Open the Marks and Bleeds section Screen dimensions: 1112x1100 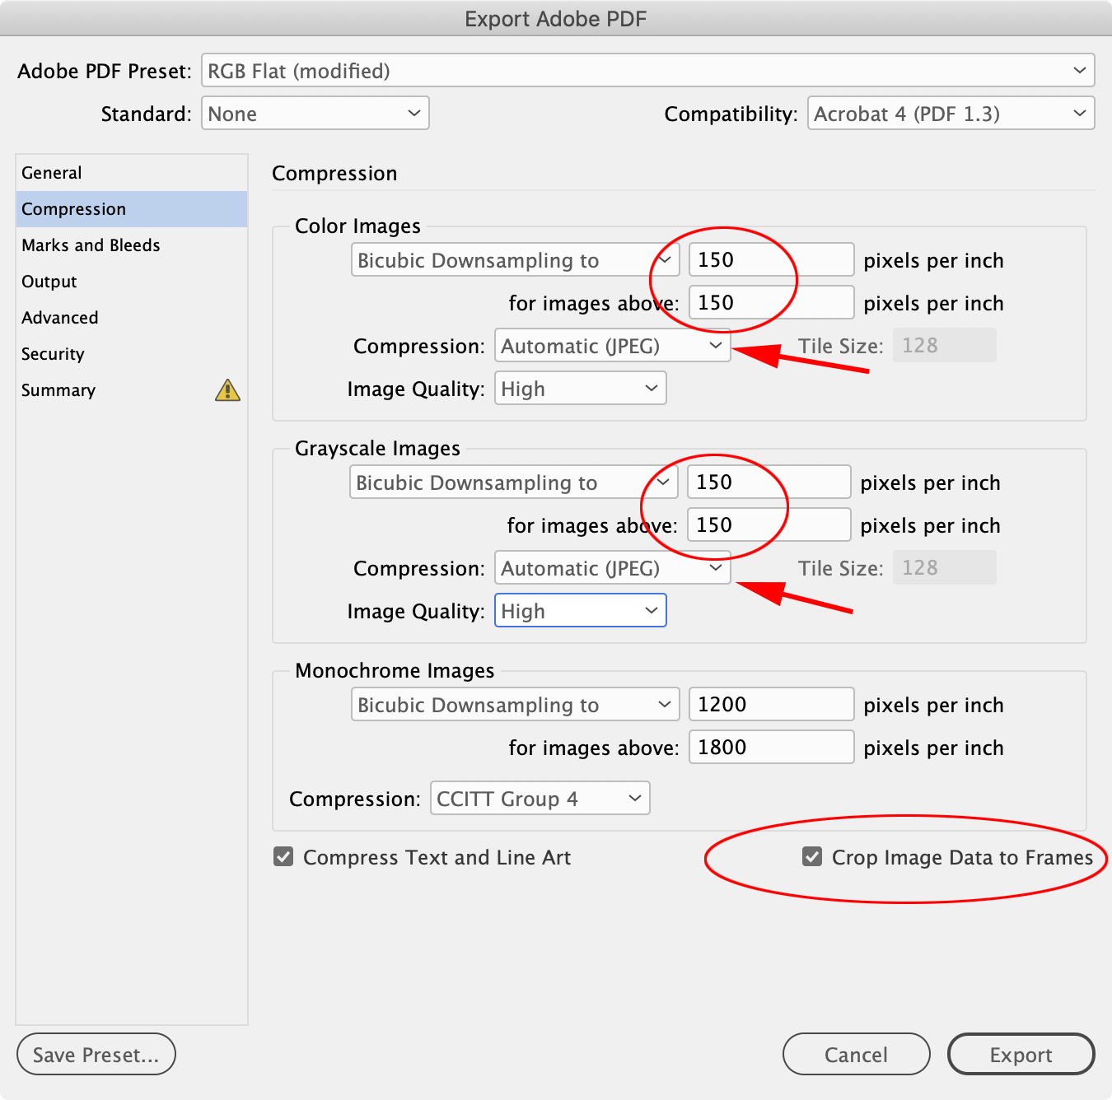point(91,245)
